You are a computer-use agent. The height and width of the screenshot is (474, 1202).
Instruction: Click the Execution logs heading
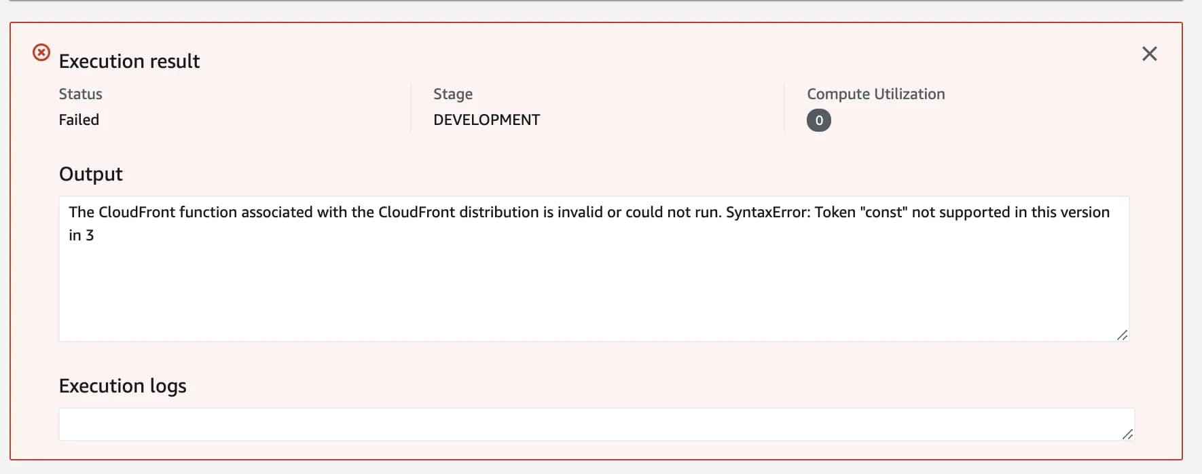(122, 386)
